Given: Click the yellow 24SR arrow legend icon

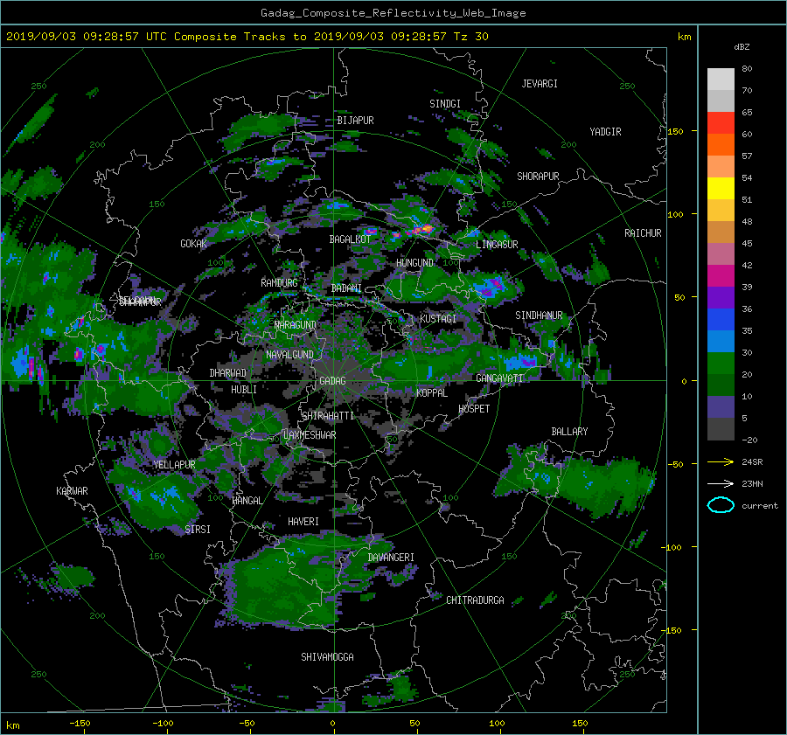Looking at the screenshot, I should [721, 461].
